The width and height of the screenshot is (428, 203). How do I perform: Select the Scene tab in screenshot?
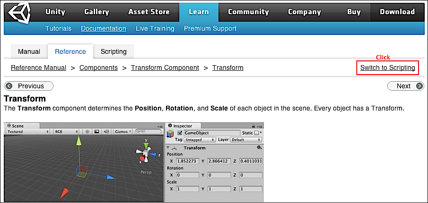[22, 126]
